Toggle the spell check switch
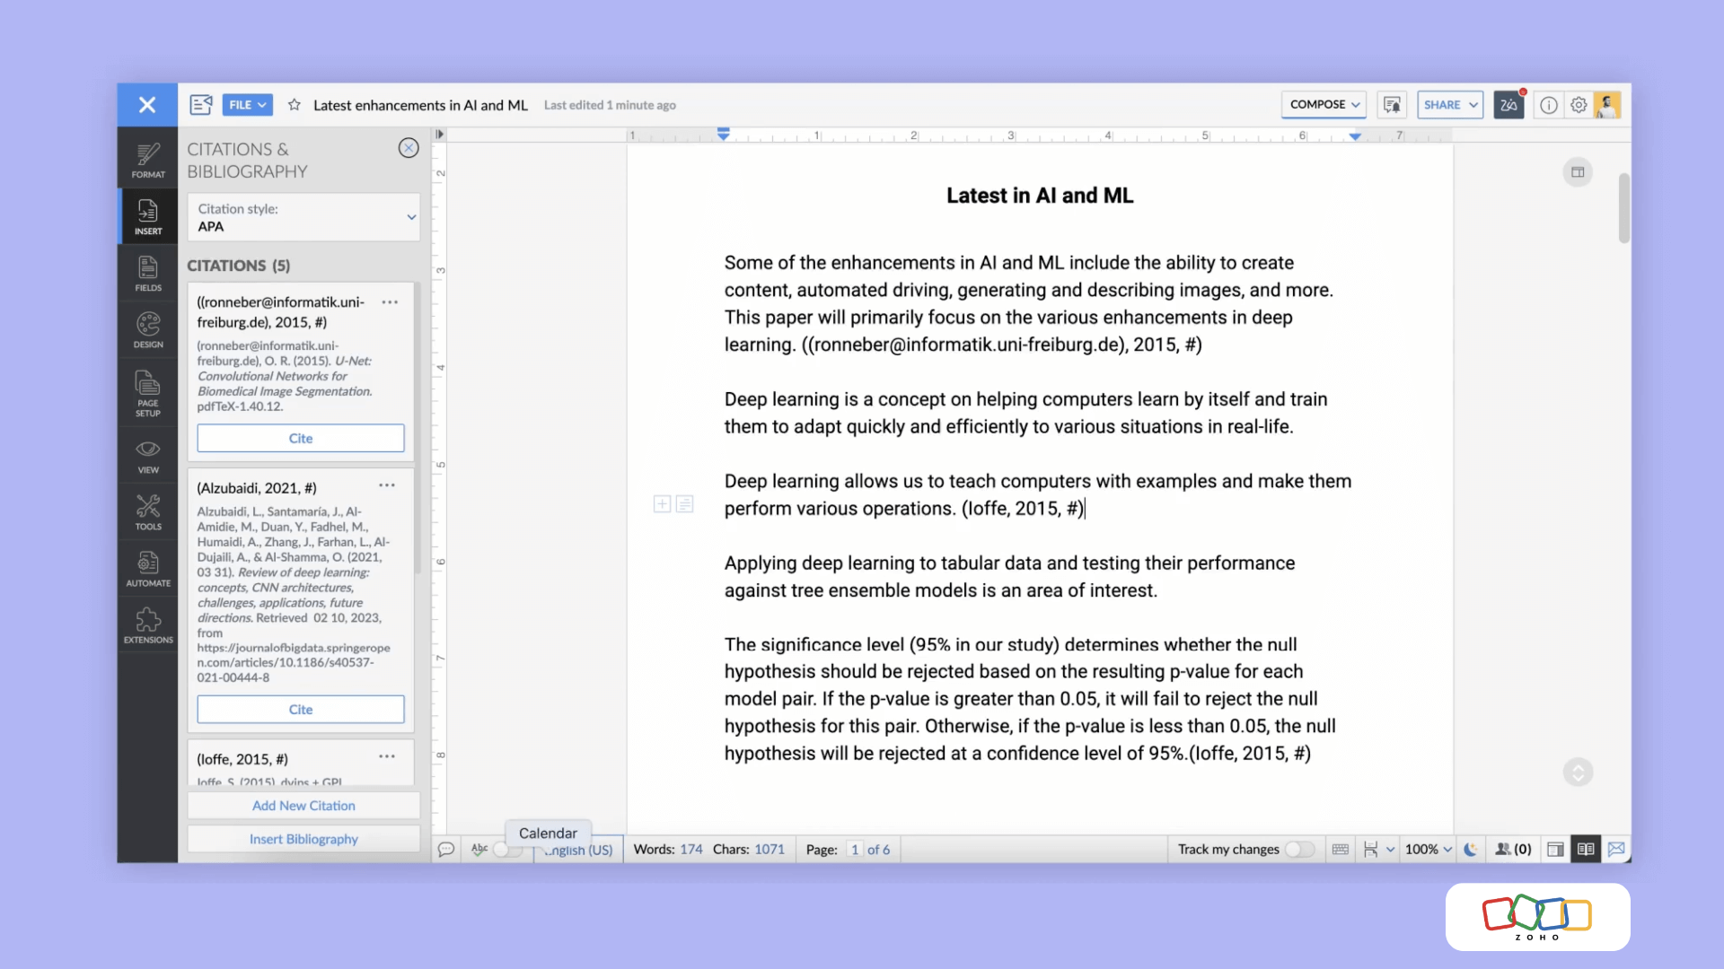 pos(507,849)
